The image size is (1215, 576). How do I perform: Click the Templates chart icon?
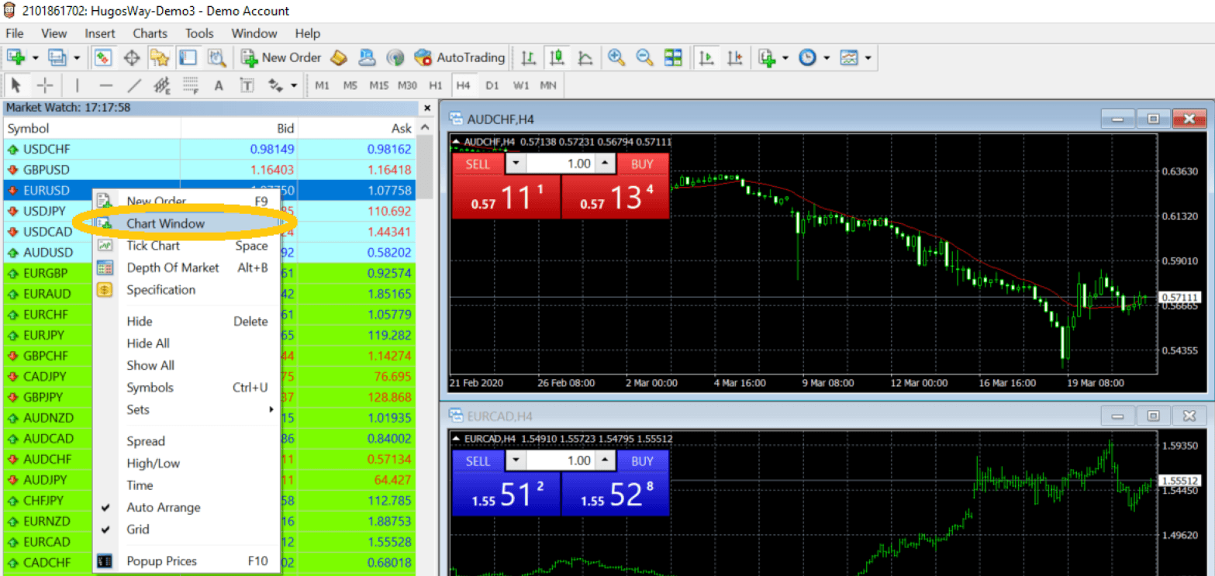849,57
